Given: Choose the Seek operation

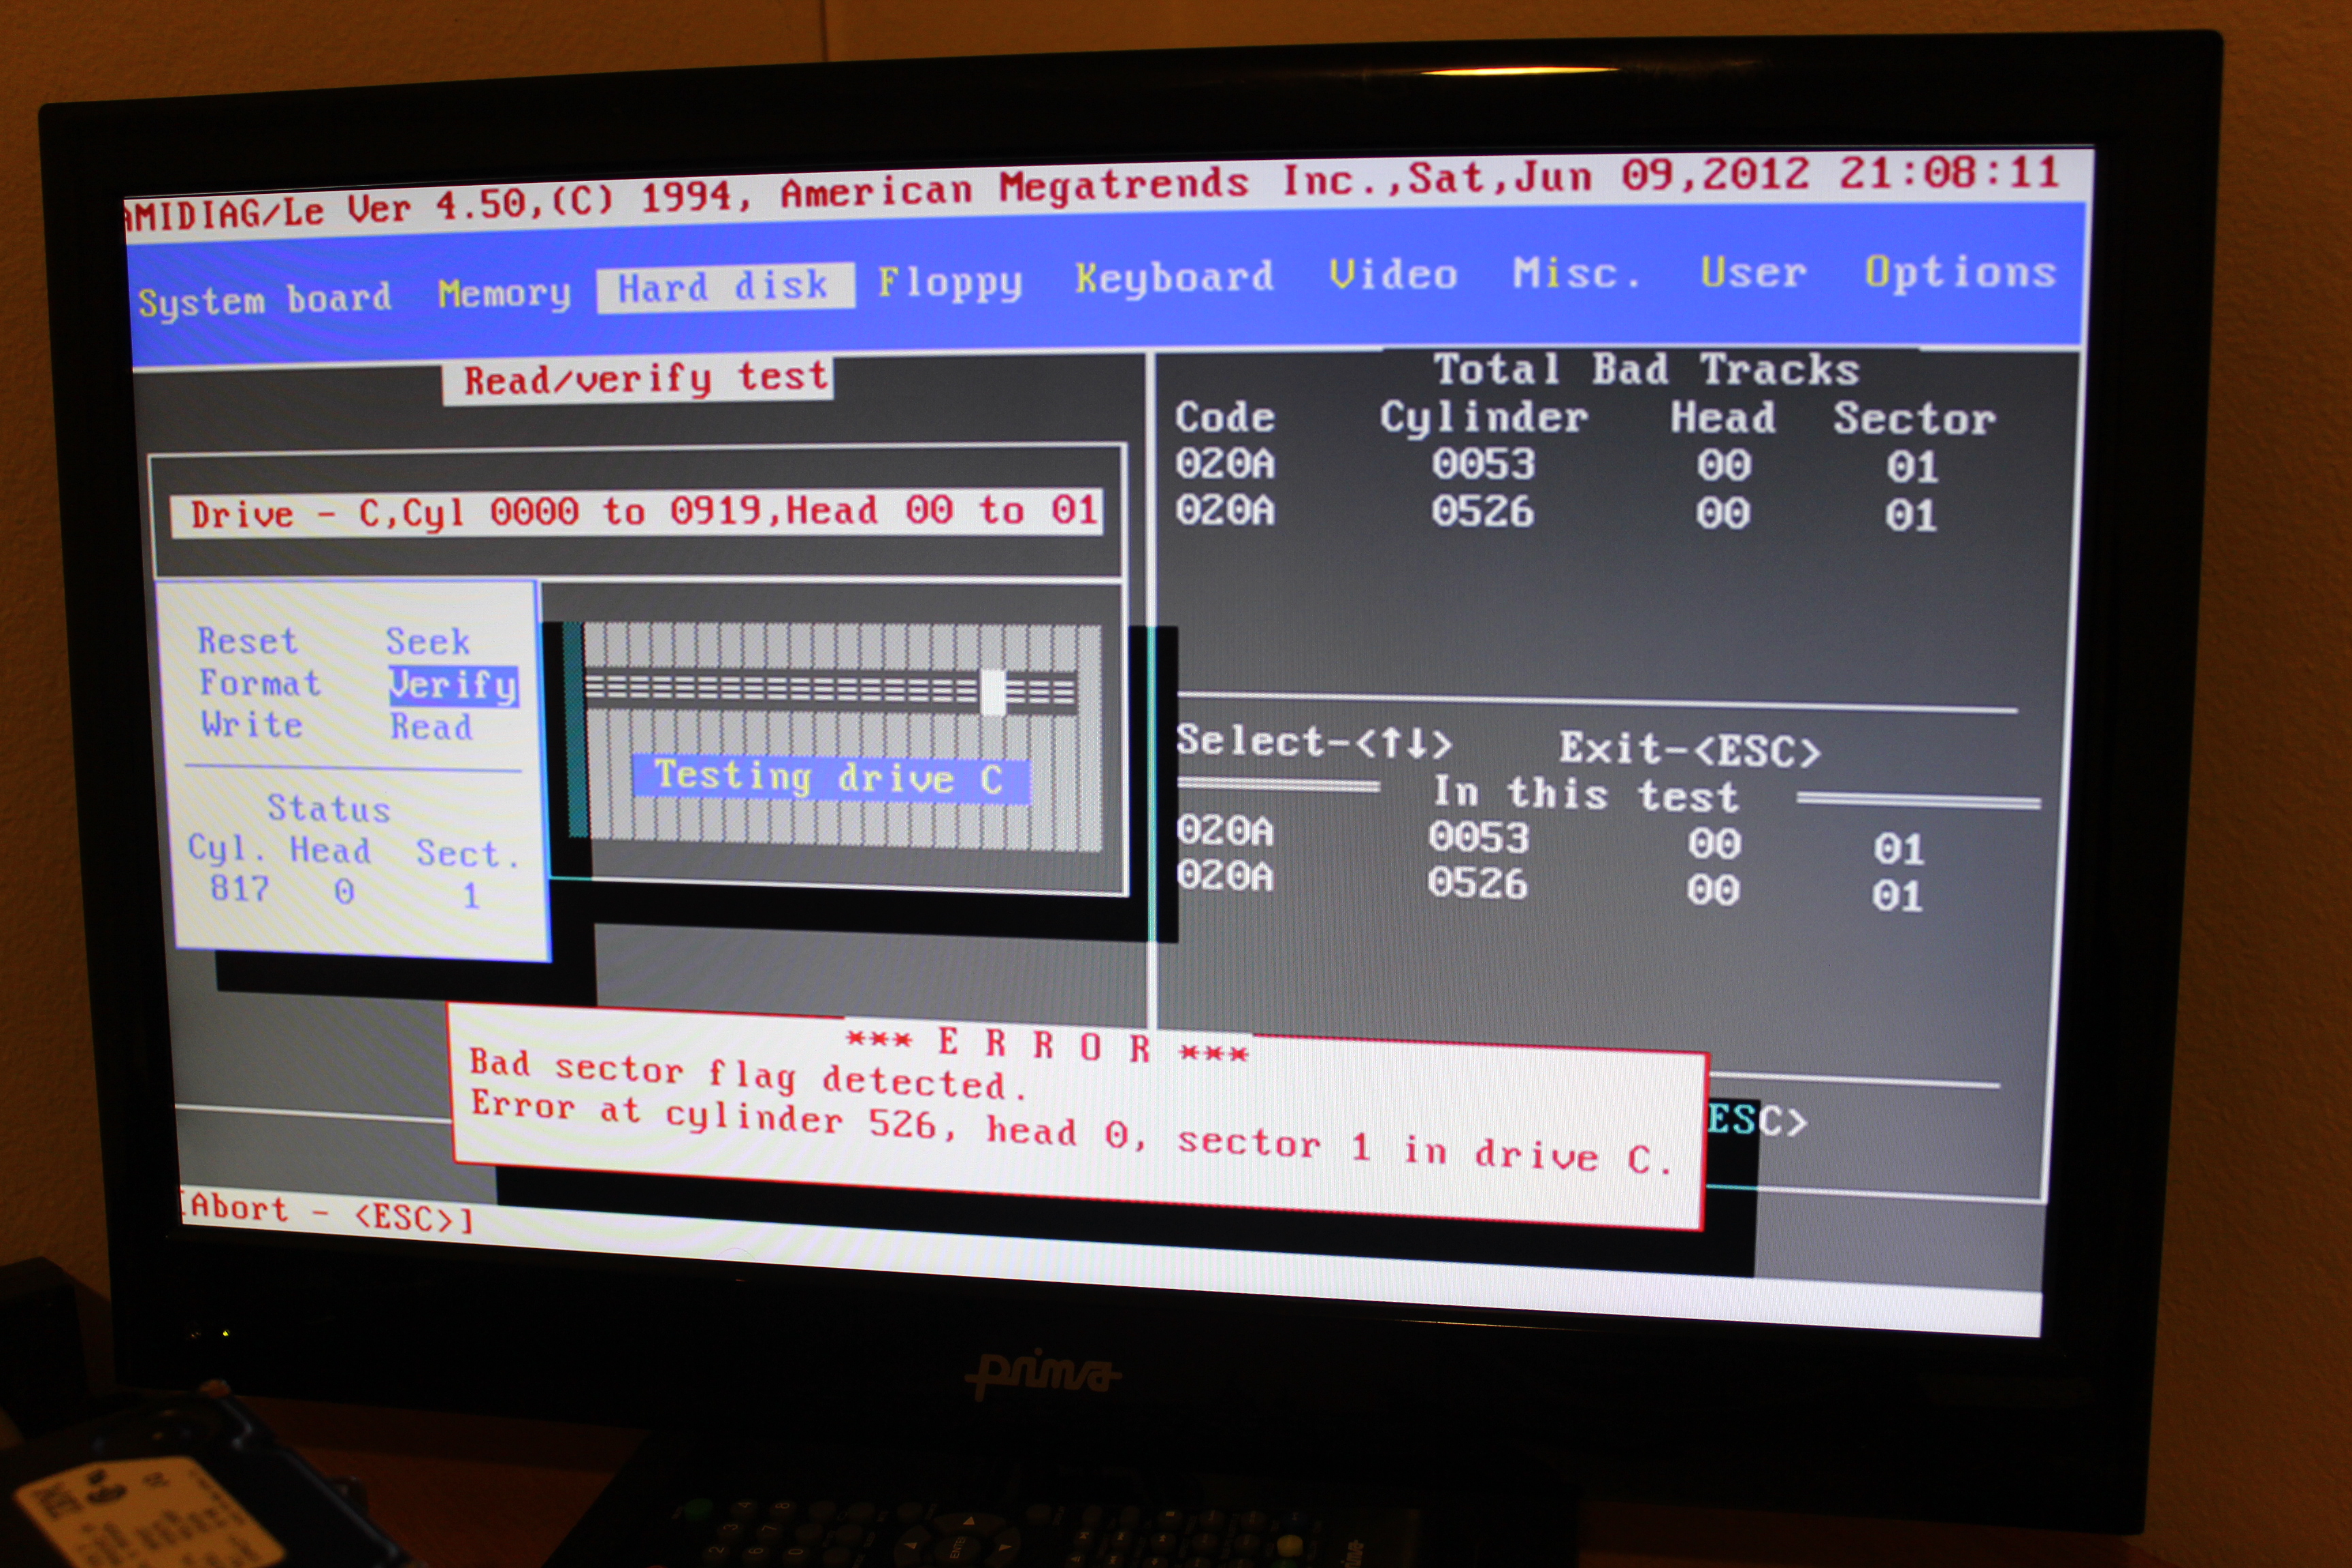Looking at the screenshot, I should tap(428, 641).
